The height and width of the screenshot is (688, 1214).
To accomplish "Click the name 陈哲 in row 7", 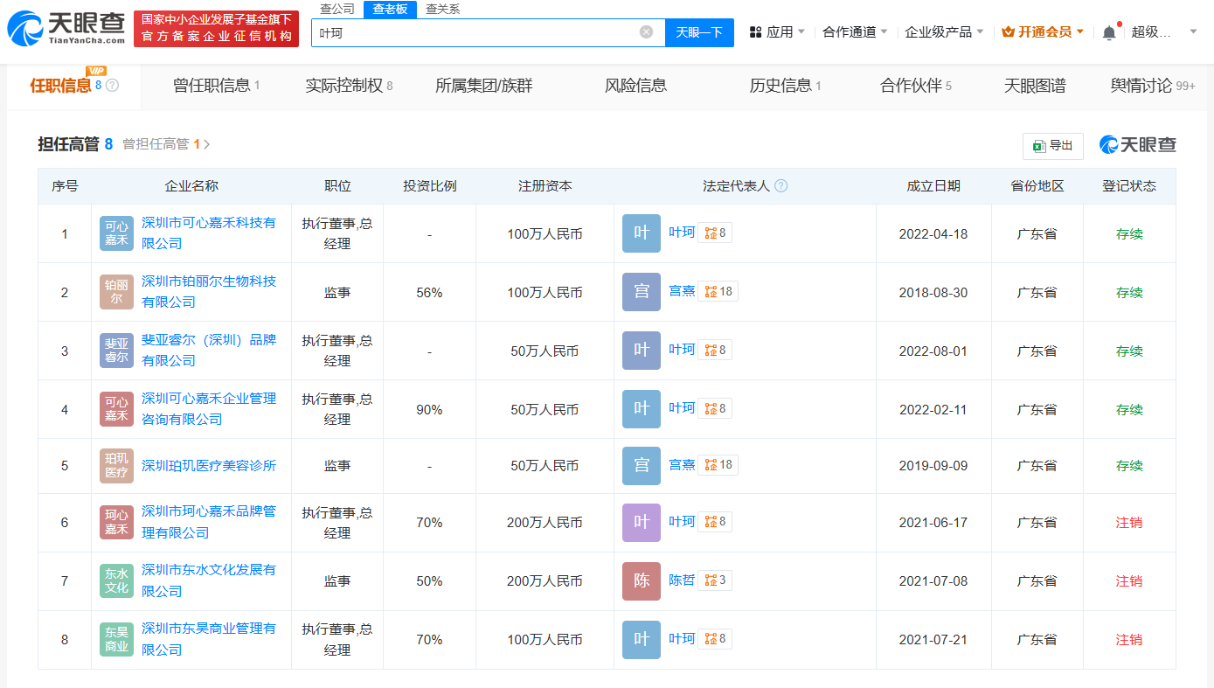I will [682, 580].
